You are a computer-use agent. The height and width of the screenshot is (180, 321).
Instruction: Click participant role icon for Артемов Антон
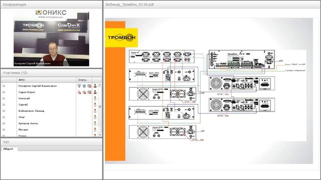95,123
